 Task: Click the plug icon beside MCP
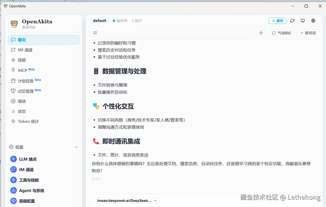pos(13,70)
